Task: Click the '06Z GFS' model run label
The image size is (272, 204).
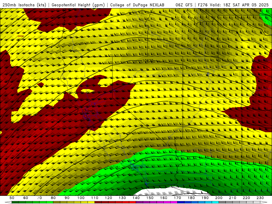Action: [184, 5]
